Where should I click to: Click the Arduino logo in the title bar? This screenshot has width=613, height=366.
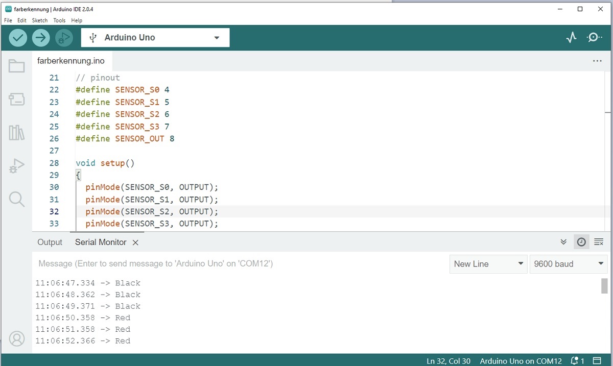pos(8,9)
